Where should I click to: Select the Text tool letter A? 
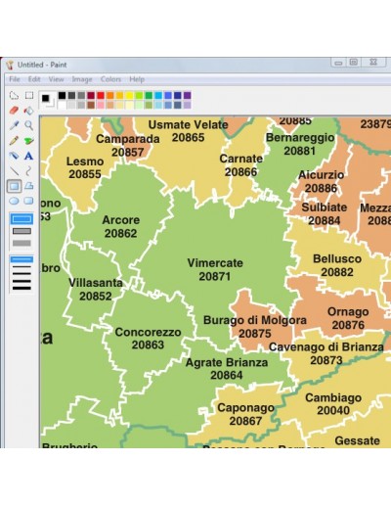click(29, 156)
